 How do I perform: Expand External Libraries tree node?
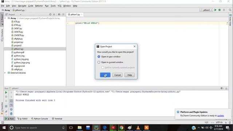[x=5, y=73]
